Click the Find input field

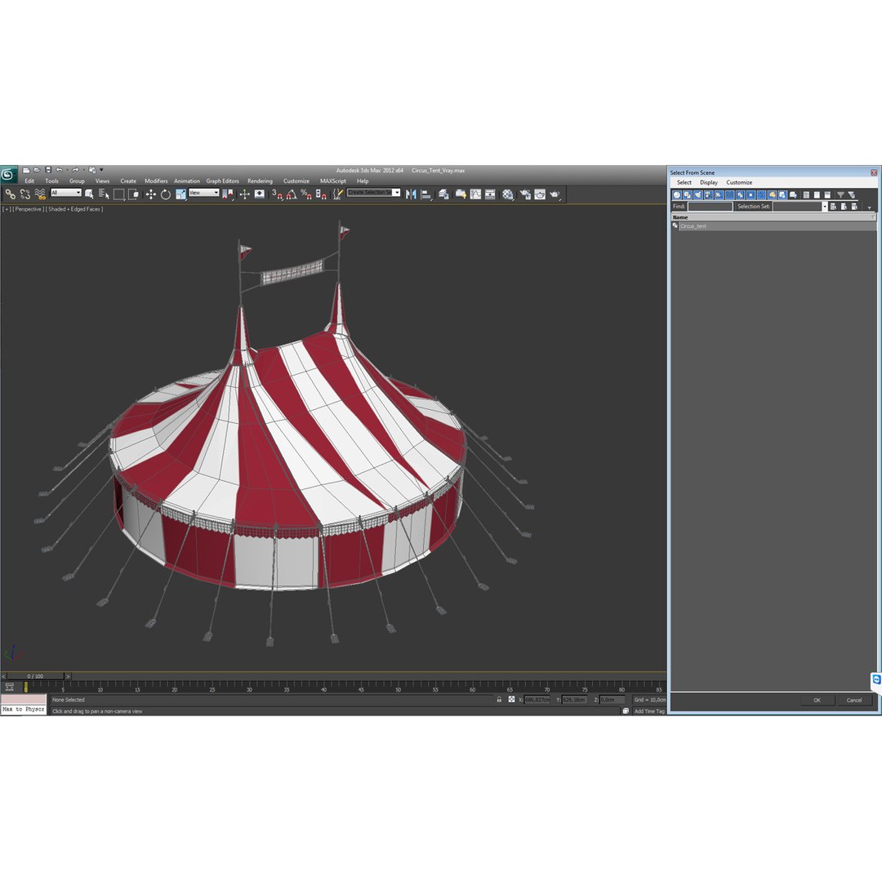tap(710, 207)
